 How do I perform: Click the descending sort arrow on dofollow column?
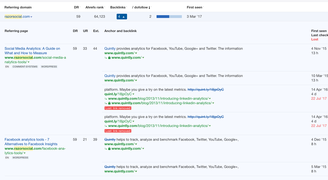tap(149, 7)
